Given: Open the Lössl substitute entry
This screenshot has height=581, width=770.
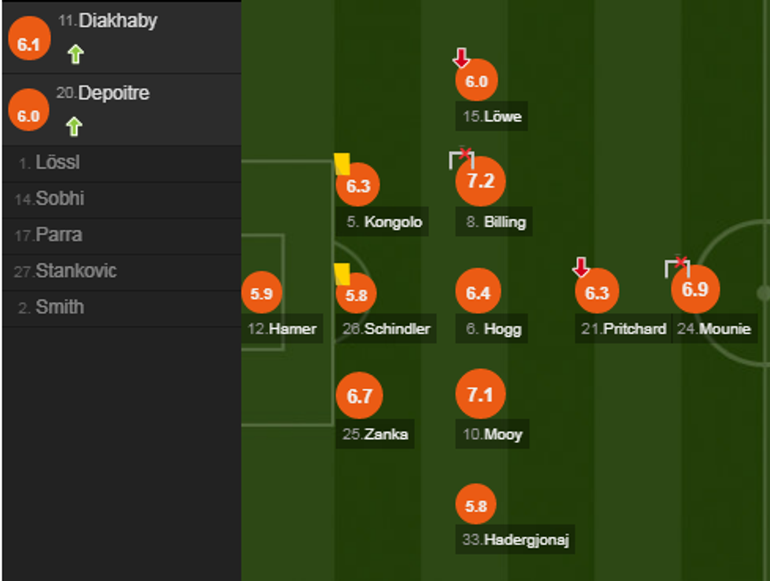Looking at the screenshot, I should (57, 163).
